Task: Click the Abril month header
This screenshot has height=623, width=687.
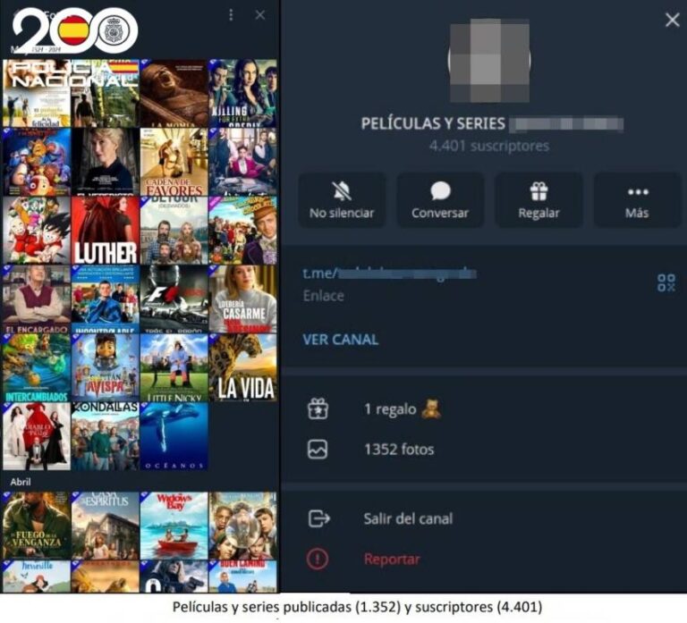Action: coord(21,482)
